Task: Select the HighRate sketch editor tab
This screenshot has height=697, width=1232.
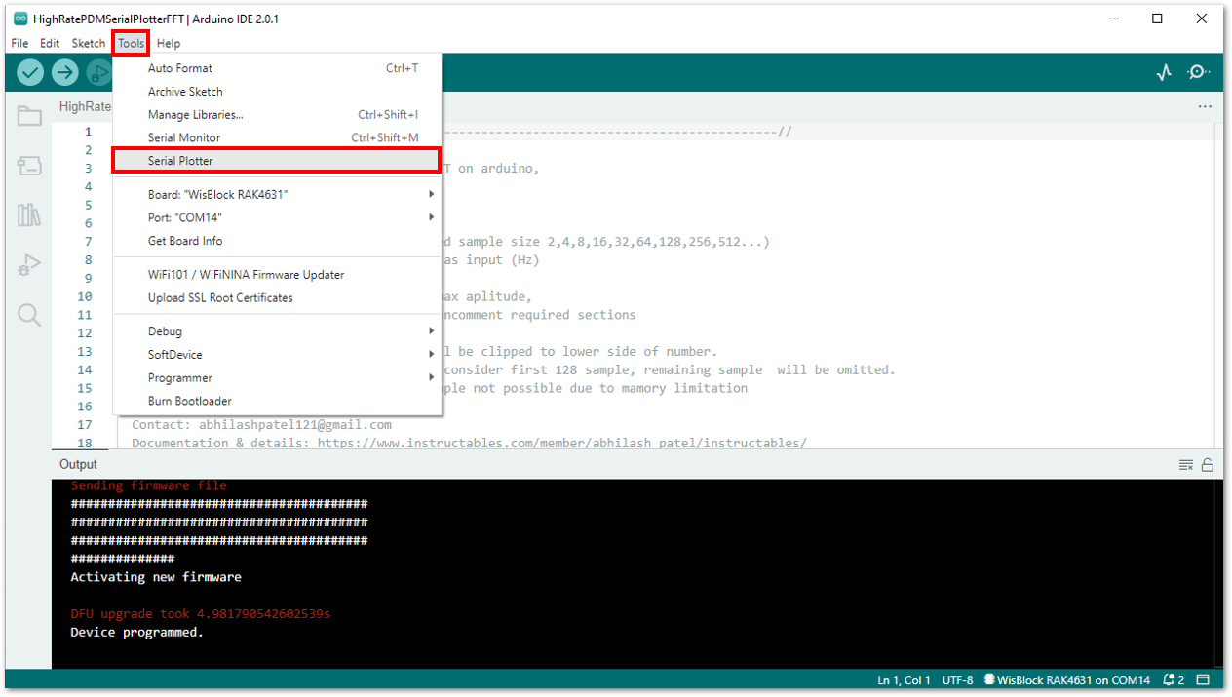Action: click(84, 107)
